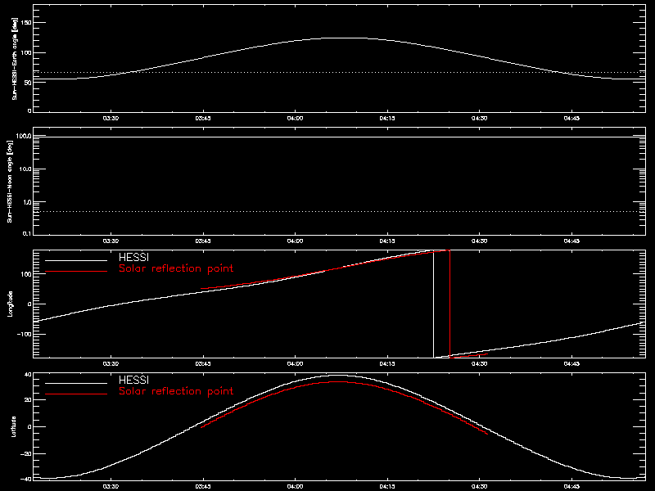The height and width of the screenshot is (491, 655).
Task: Click red legend line sample in Latitude plot
Action: 76,394
